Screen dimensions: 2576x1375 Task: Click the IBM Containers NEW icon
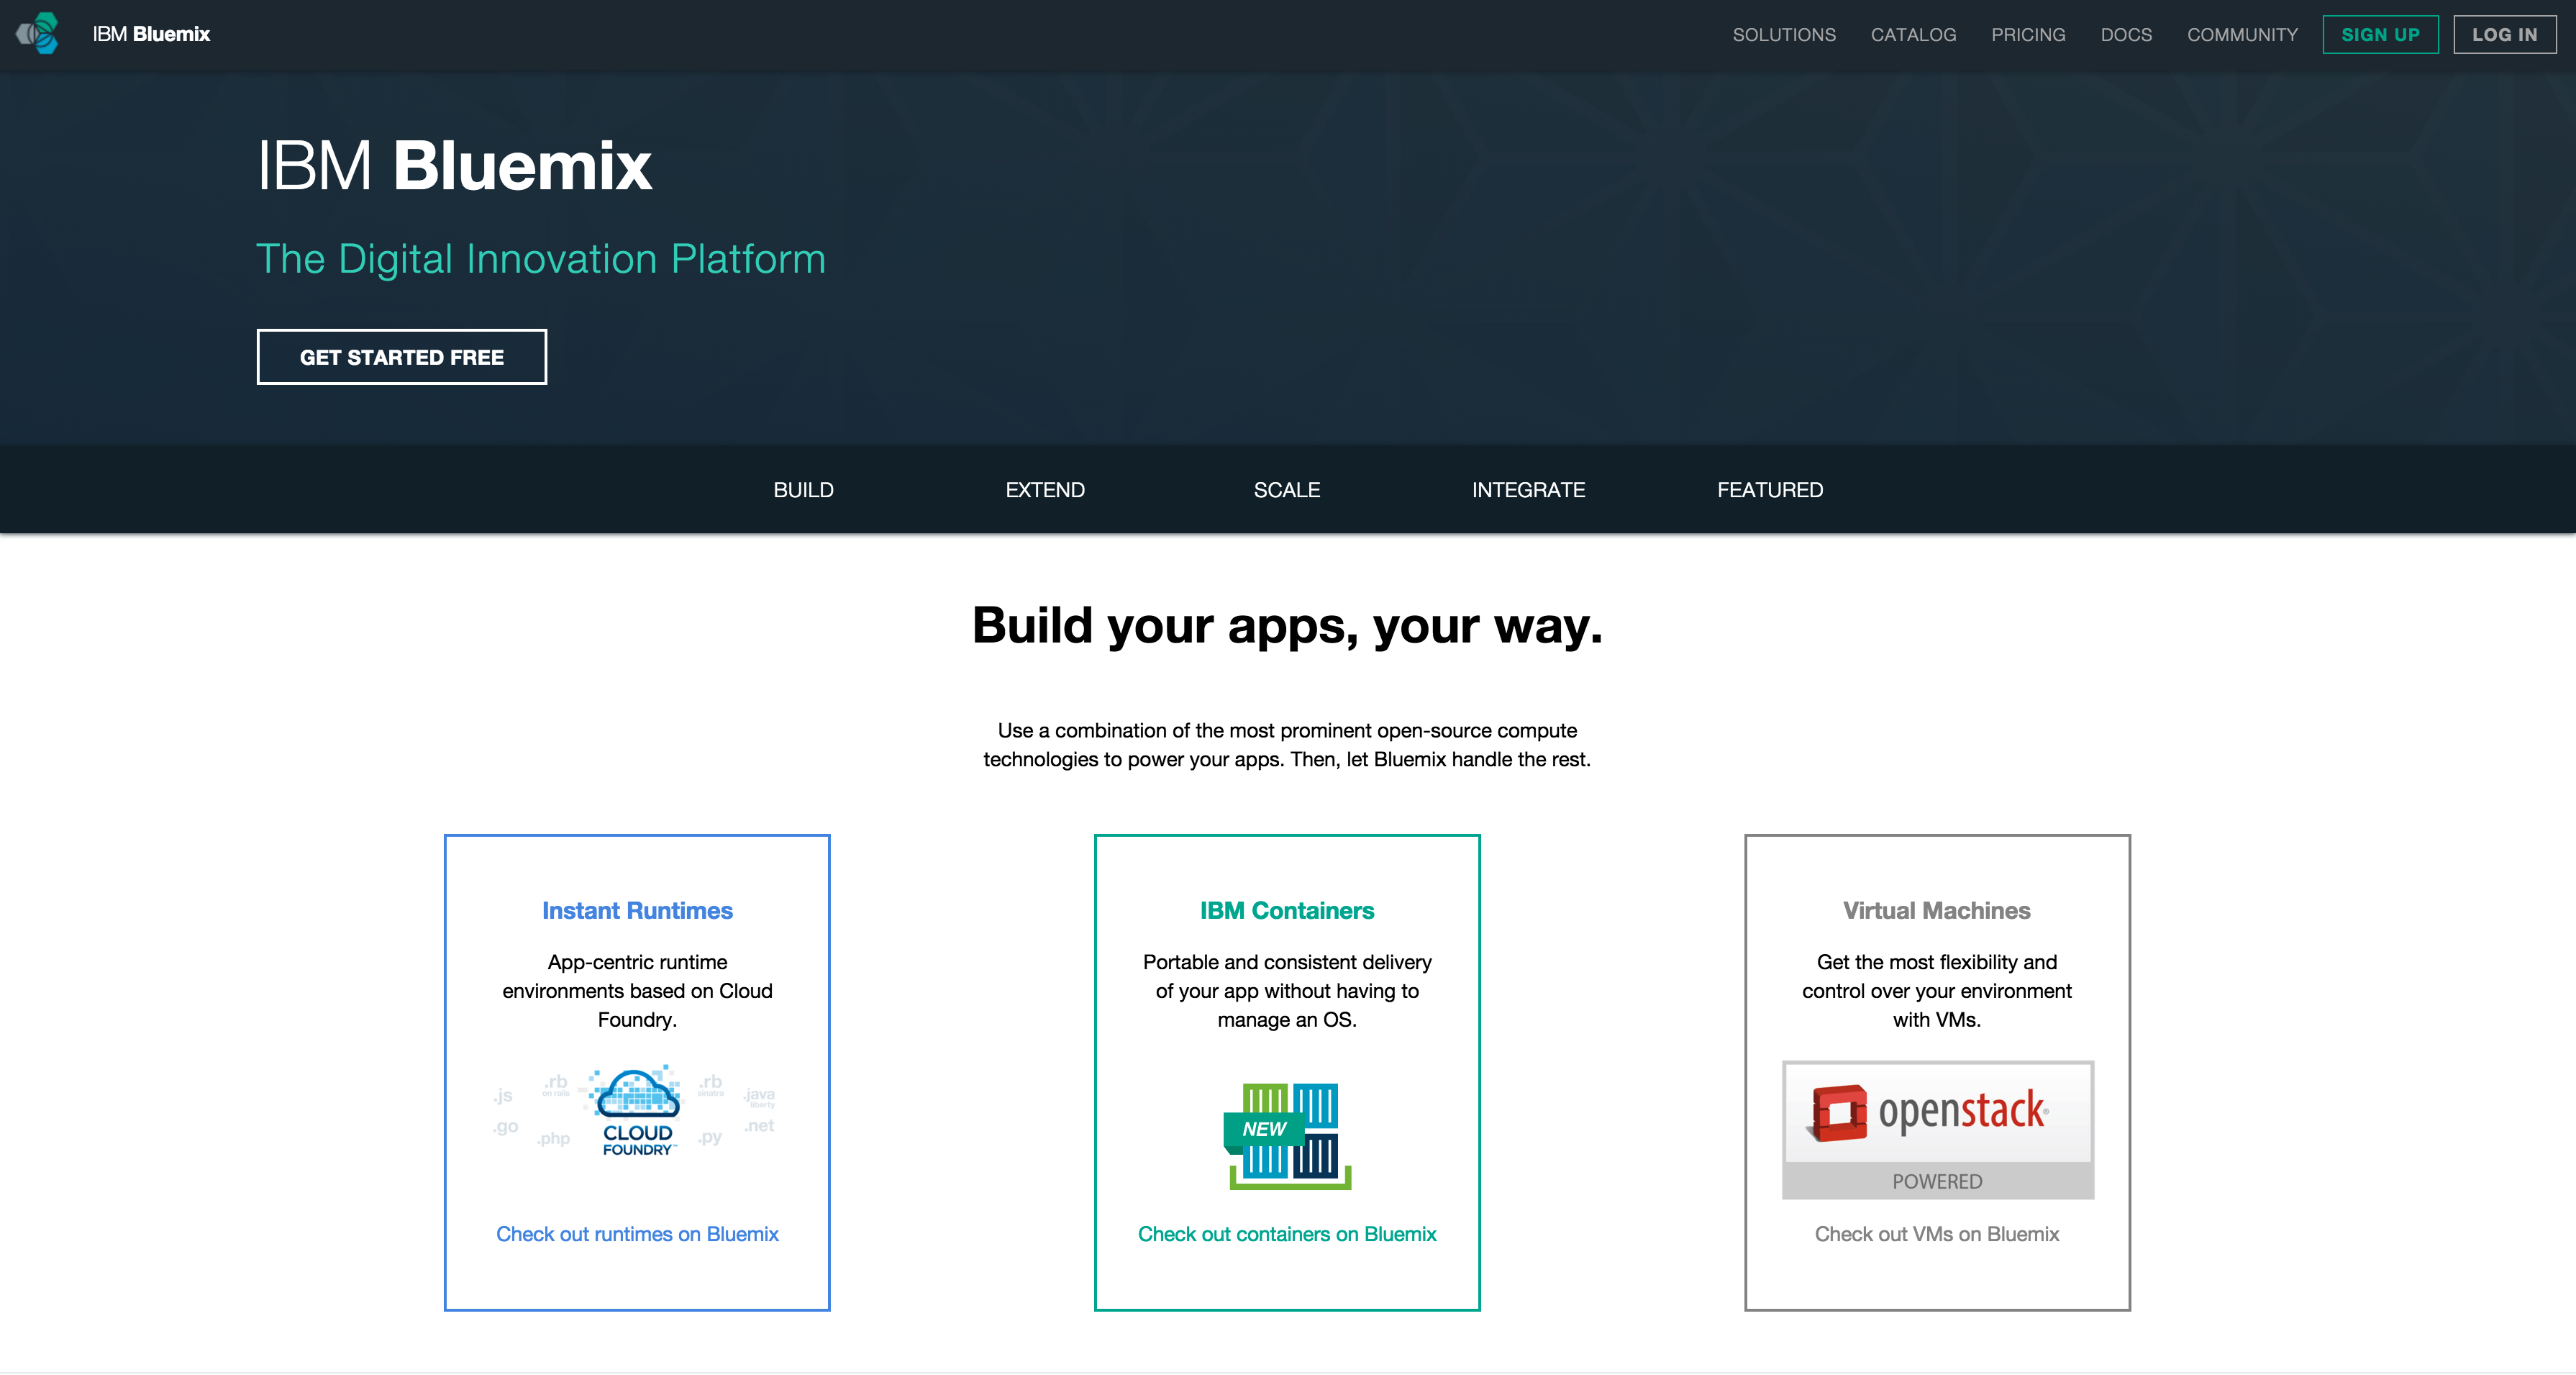click(1287, 1135)
